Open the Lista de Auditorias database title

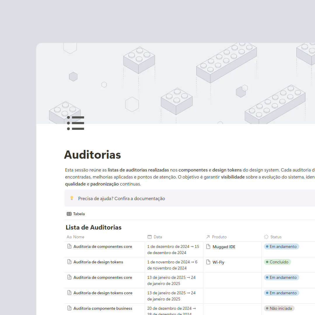pyautogui.click(x=93, y=228)
